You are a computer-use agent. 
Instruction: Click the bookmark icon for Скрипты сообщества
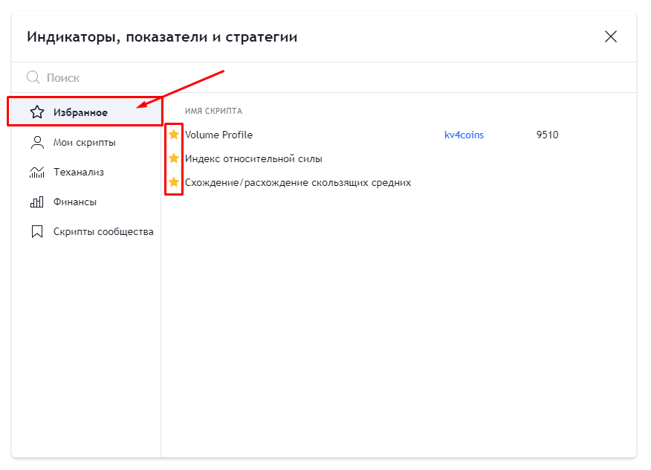coord(36,231)
